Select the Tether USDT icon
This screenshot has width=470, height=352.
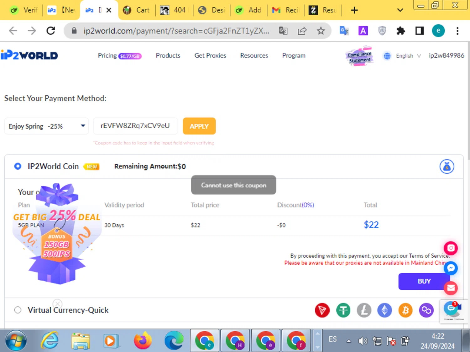(343, 310)
